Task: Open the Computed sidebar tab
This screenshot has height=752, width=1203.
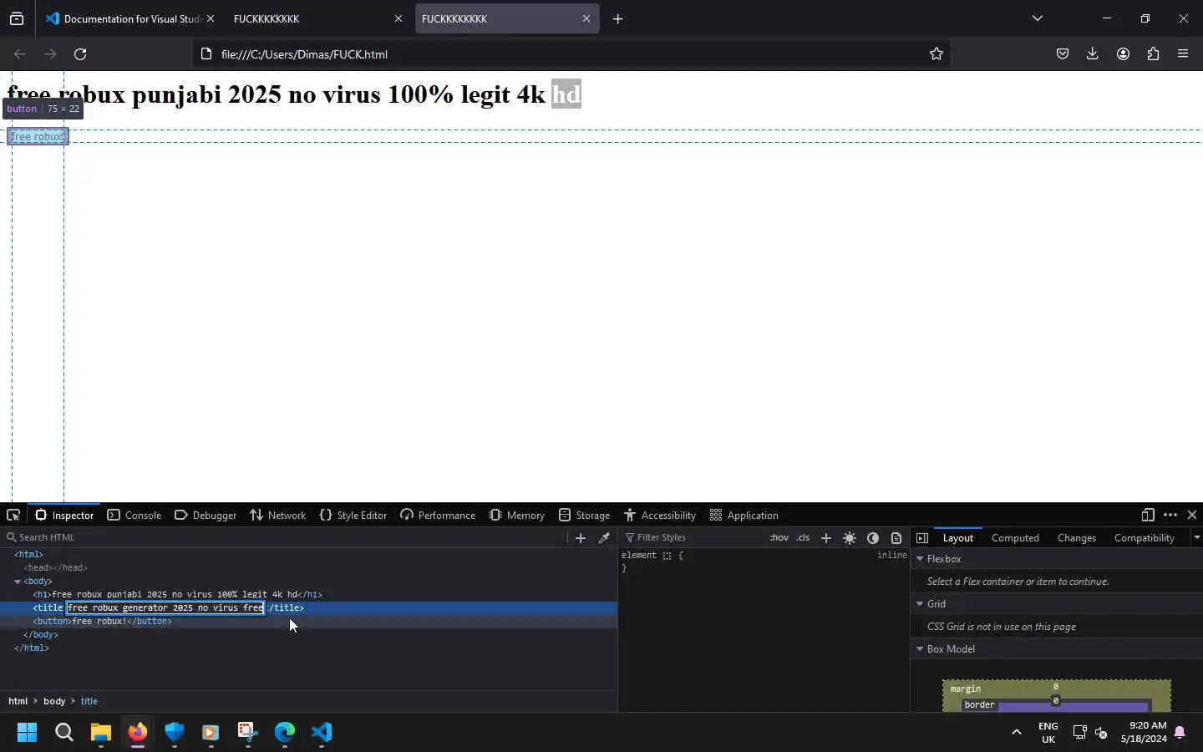Action: tap(1015, 537)
